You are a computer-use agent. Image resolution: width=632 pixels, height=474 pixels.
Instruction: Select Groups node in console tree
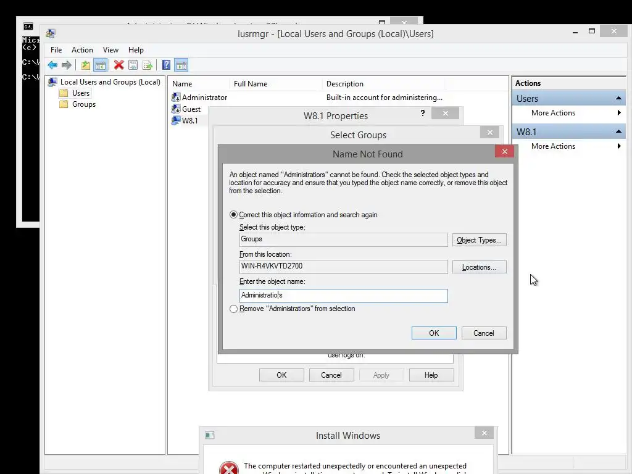click(84, 104)
